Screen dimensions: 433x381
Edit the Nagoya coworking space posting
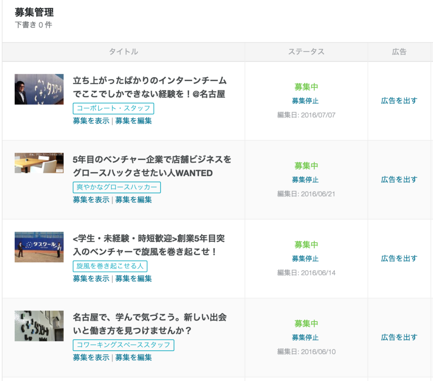point(134,358)
